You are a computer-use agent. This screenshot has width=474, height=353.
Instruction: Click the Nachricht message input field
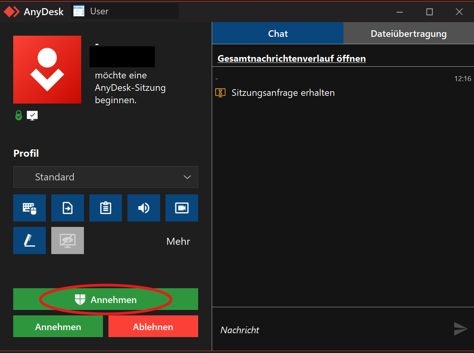tap(330, 330)
